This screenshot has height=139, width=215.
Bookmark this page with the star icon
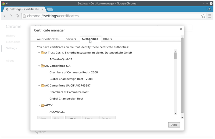click(203, 16)
